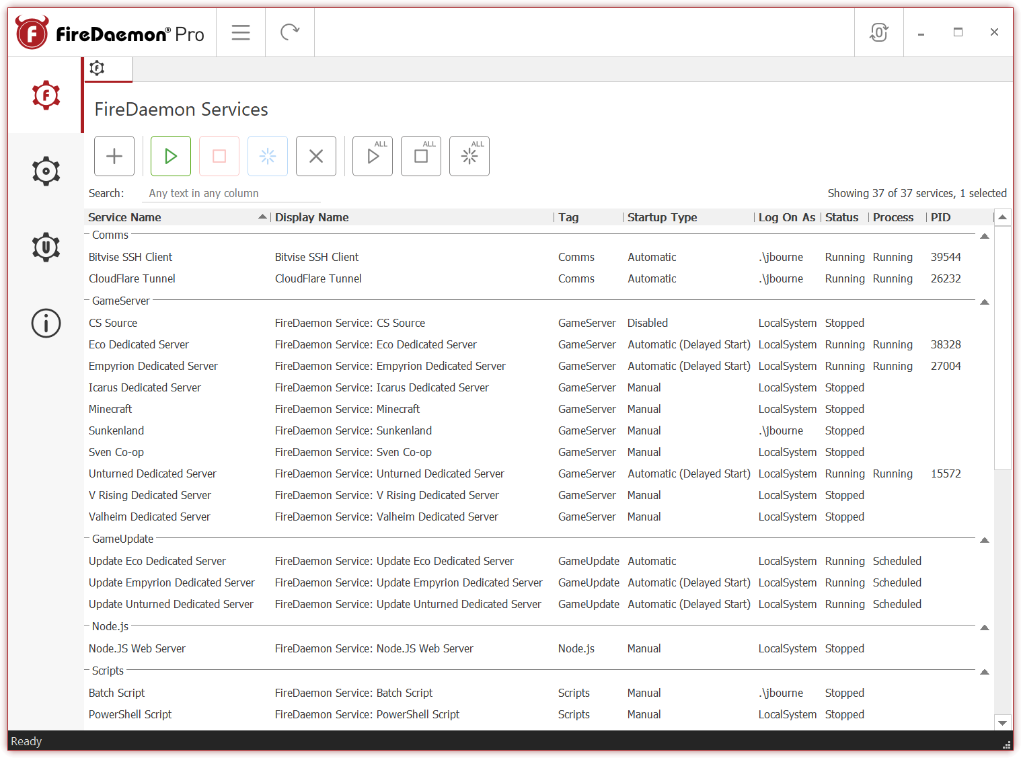Stop ALL services
This screenshot has width=1021, height=758.
click(x=421, y=156)
